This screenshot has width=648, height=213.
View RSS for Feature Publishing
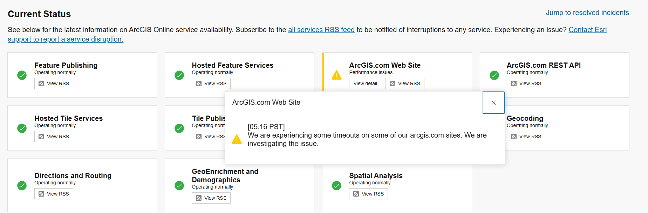[x=54, y=83]
